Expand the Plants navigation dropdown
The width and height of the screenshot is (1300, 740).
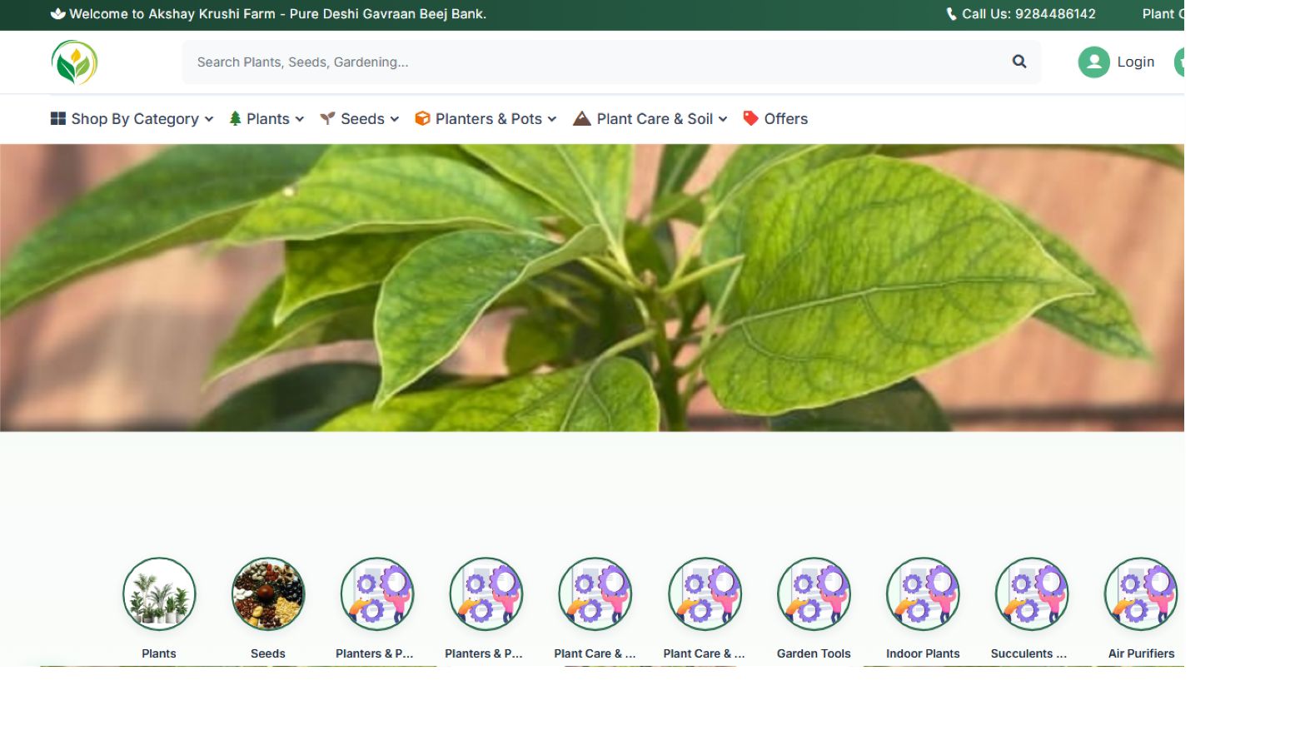(x=266, y=119)
